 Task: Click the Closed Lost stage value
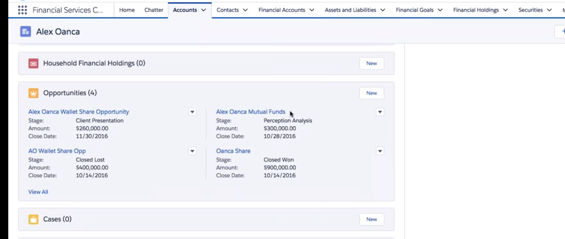tap(90, 160)
